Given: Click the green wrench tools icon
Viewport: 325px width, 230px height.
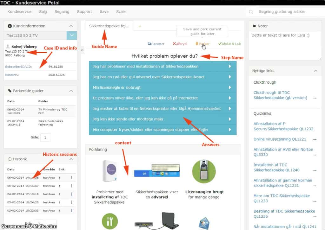Looking at the screenshot, I should pyautogui.click(x=110, y=221).
